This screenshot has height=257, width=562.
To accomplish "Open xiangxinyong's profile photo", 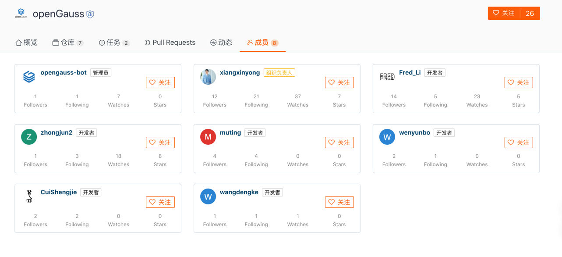I will click(x=208, y=77).
